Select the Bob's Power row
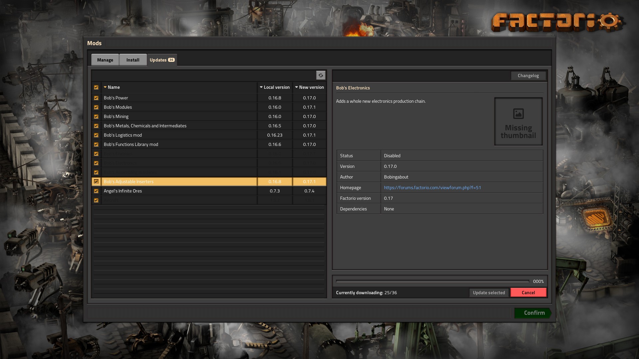 [x=209, y=98]
